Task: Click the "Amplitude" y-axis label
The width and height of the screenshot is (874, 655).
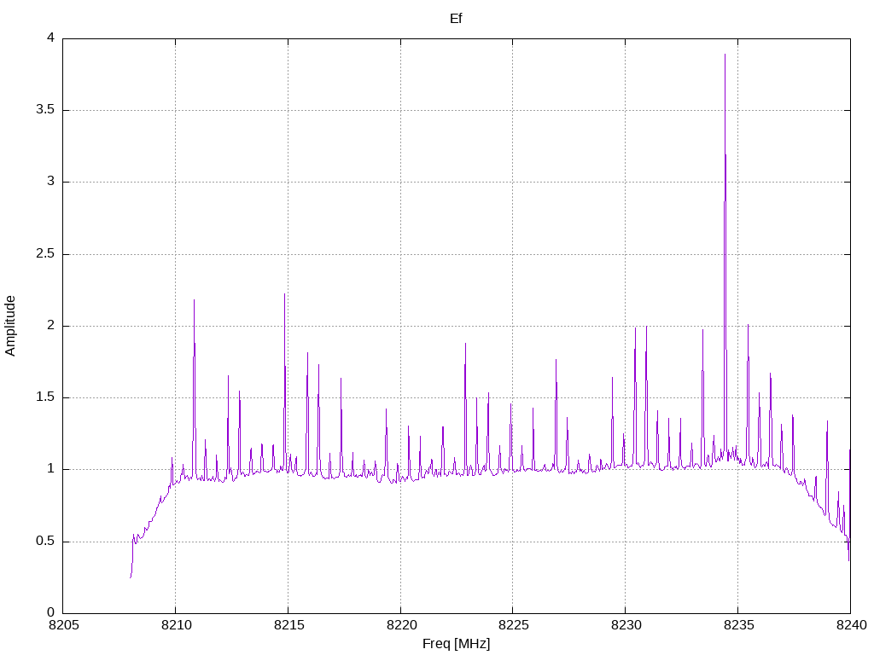Action: pyautogui.click(x=10, y=326)
